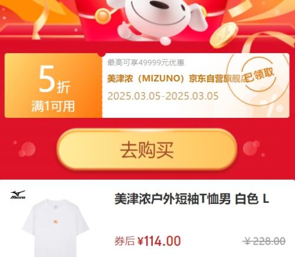The image size is (295, 257).
Task: Click 最高可享49999元优惠 text
Action: 146,62
